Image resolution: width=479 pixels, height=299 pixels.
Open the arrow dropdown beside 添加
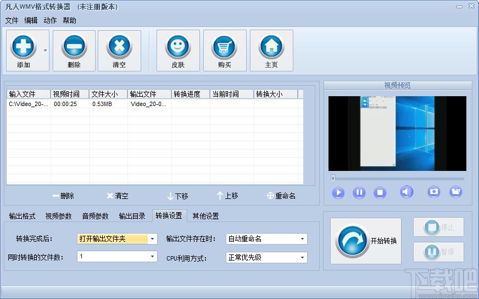(x=45, y=51)
